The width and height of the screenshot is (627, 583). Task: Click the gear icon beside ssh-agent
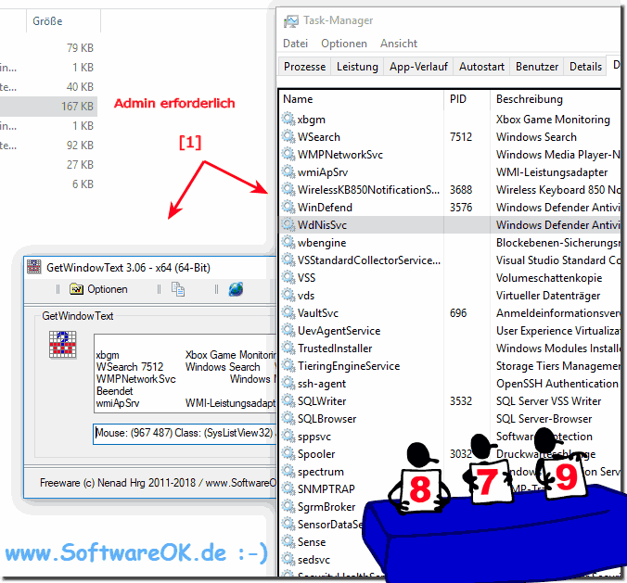[x=288, y=383]
